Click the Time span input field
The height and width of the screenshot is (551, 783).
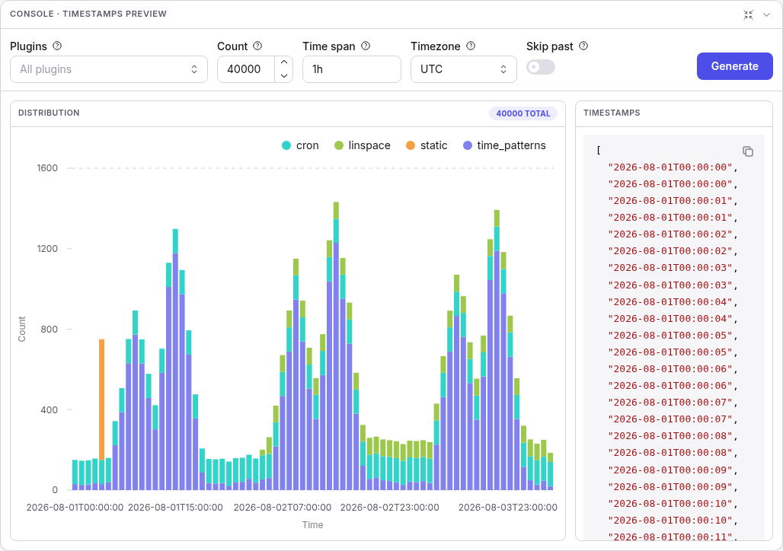352,69
